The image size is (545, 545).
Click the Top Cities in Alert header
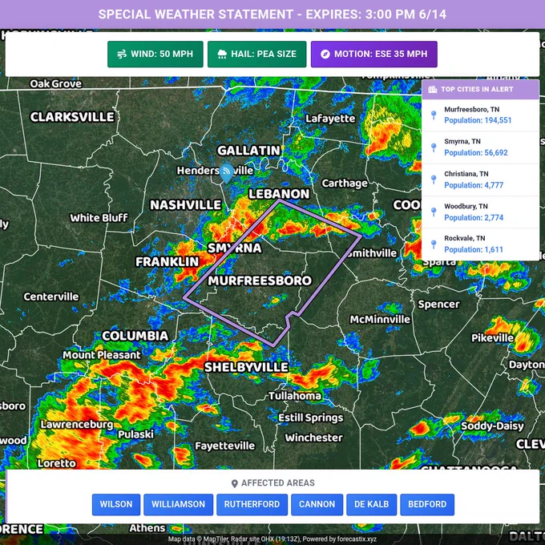click(480, 89)
